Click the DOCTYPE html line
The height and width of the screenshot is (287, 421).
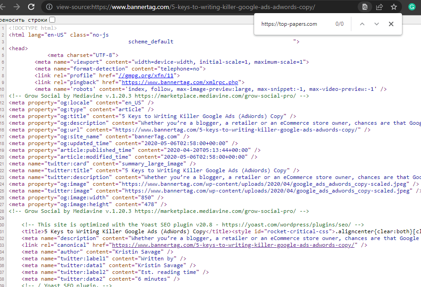pos(33,28)
